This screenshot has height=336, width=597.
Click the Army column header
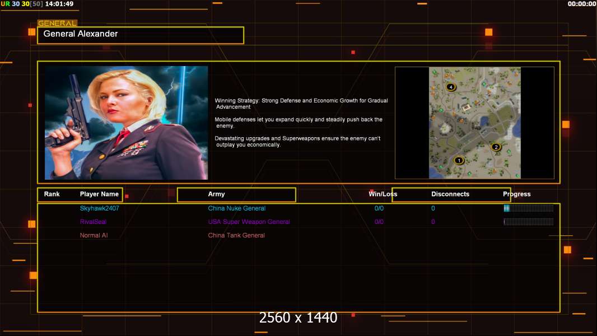click(216, 194)
